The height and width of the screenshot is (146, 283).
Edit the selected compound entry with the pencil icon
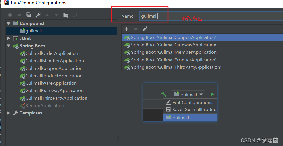[x=145, y=29]
